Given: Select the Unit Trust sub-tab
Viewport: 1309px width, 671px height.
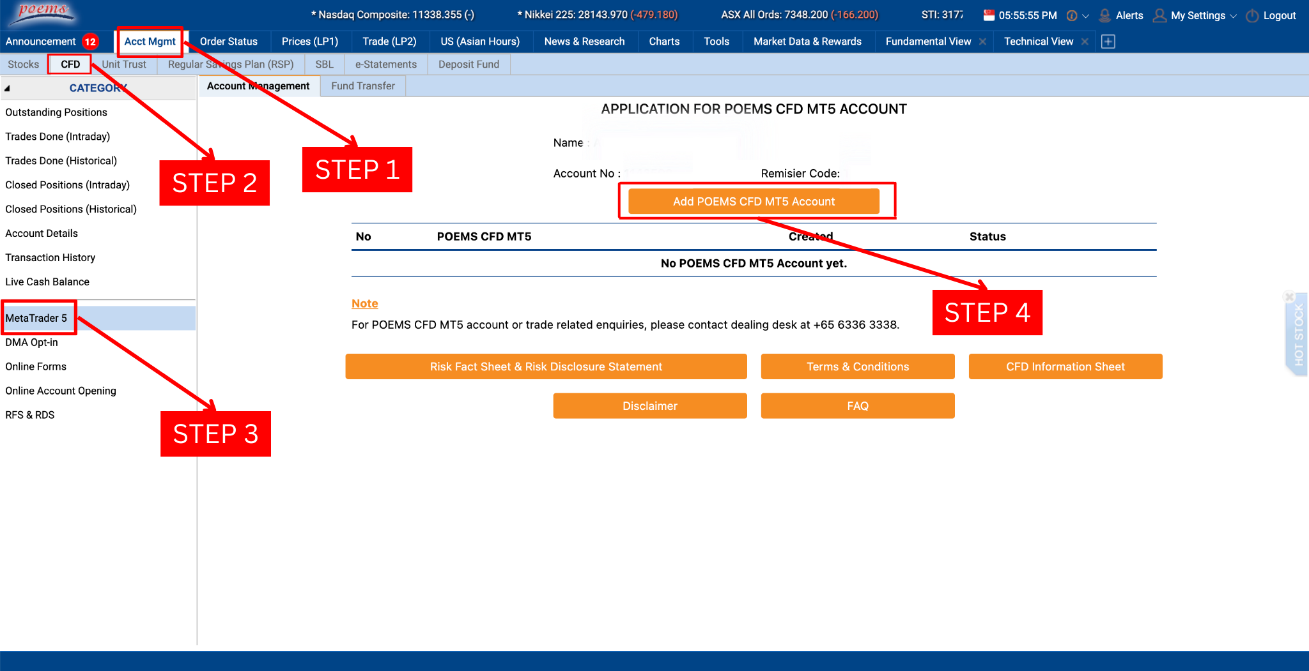Looking at the screenshot, I should (x=124, y=64).
